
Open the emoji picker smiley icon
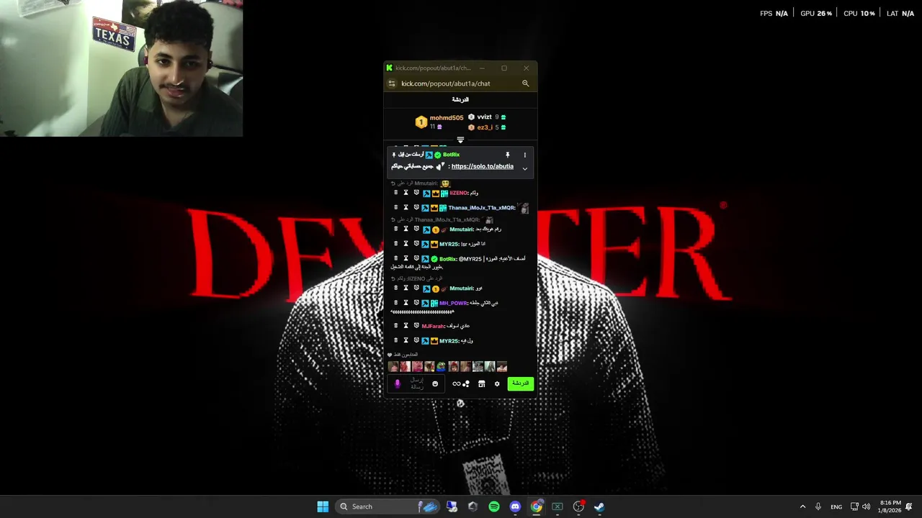tap(435, 383)
